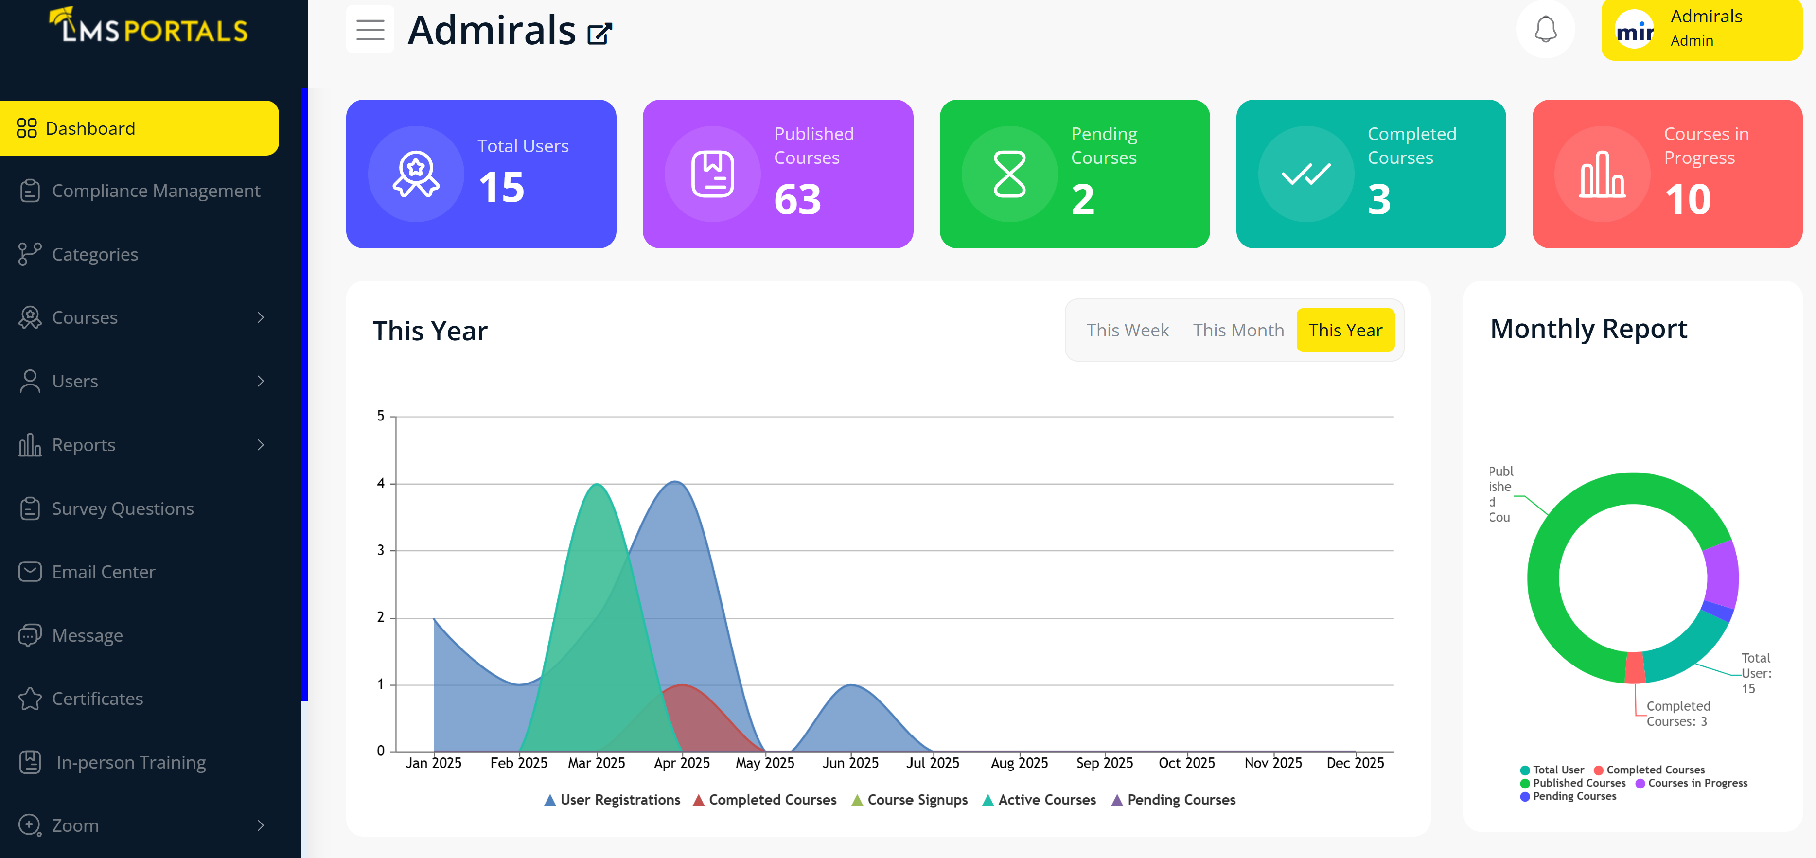Click the Published Courses bookmark icon
Image resolution: width=1816 pixels, height=858 pixels.
click(x=712, y=174)
